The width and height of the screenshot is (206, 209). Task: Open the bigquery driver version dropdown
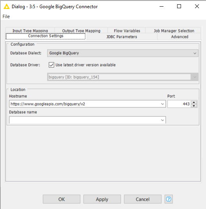[195, 77]
